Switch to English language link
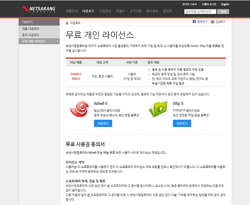Viewport: 250px width, 205px height. [225, 4]
